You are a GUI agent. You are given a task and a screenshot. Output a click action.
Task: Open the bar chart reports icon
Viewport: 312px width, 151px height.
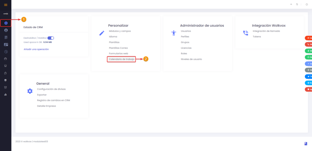point(5,95)
